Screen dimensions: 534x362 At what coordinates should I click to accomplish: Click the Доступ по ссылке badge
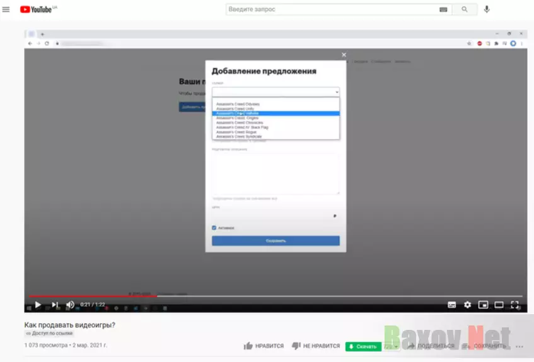tap(49, 334)
